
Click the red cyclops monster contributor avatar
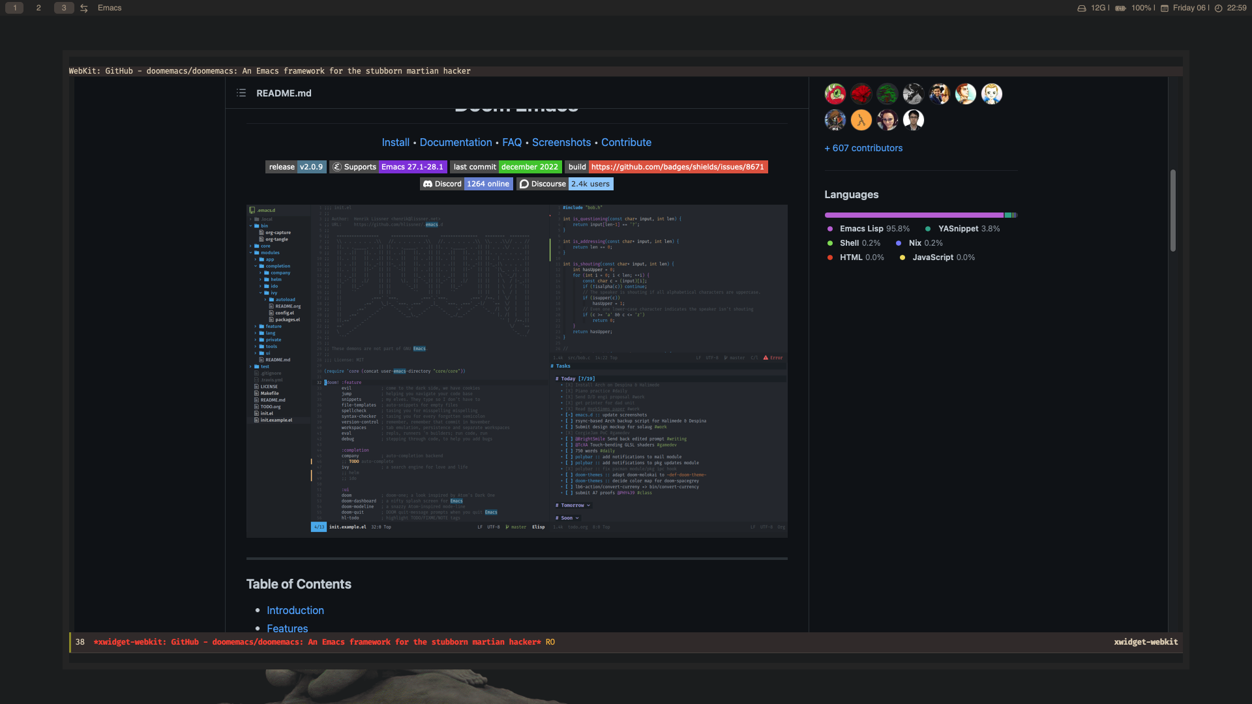(835, 94)
